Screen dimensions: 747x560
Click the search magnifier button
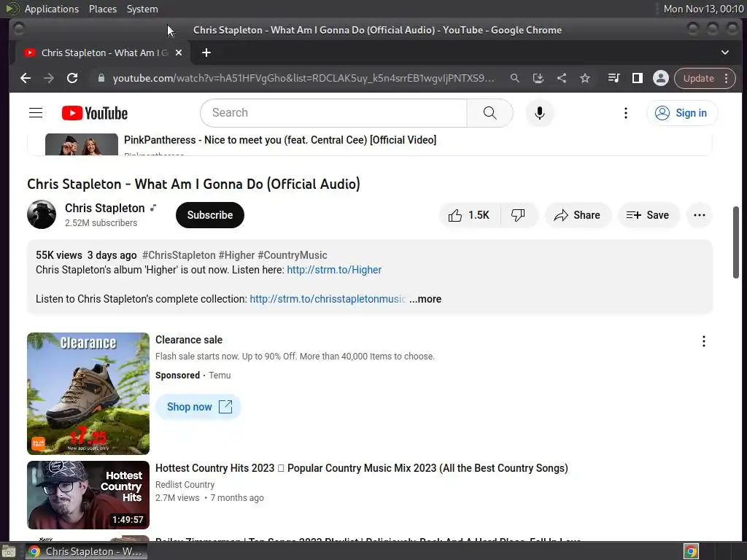click(x=489, y=113)
